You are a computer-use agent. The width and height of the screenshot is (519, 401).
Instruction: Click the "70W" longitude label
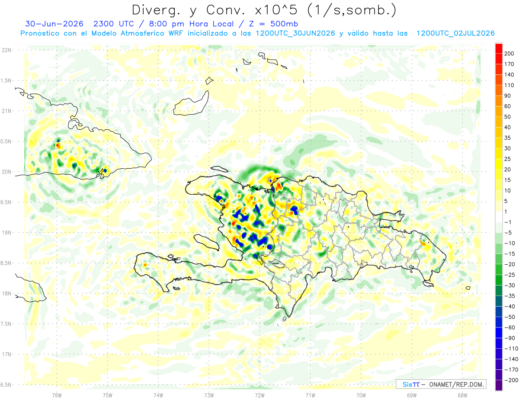pyautogui.click(x=361, y=395)
